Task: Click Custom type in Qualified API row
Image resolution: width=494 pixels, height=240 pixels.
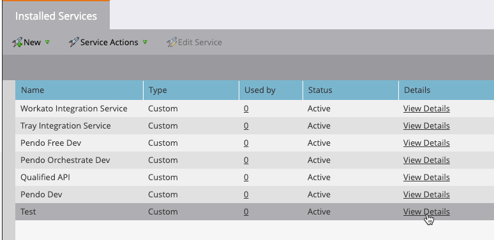Action: pos(163,178)
